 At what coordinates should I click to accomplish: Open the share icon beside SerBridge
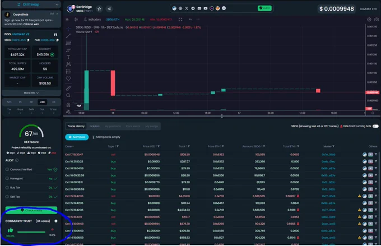pos(109,9)
